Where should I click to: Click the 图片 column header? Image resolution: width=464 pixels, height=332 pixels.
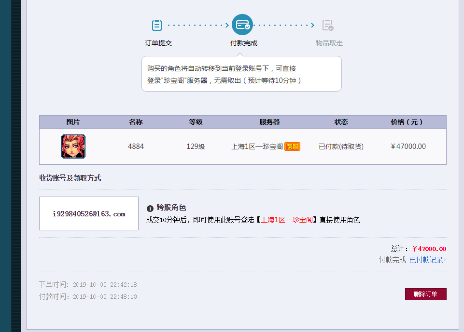click(73, 122)
